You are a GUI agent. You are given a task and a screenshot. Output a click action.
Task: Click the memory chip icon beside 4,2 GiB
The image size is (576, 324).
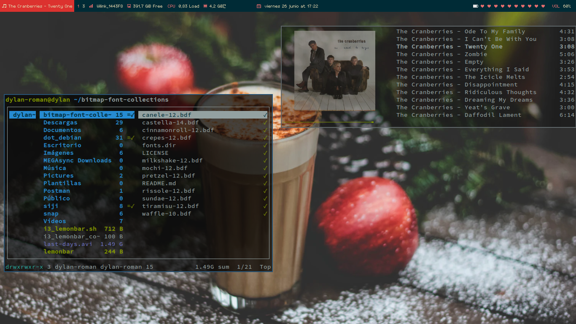click(205, 6)
